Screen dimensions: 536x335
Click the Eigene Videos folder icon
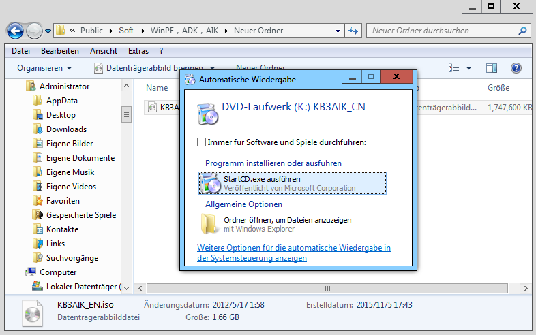pyautogui.click(x=38, y=186)
